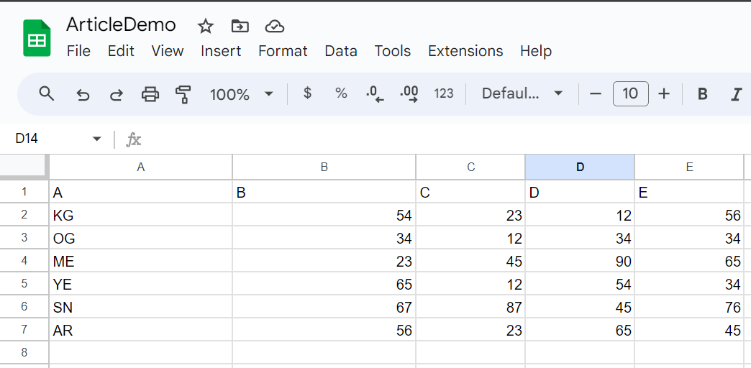Click the ArticleDemo document title
The image size is (751, 368).
click(x=121, y=25)
